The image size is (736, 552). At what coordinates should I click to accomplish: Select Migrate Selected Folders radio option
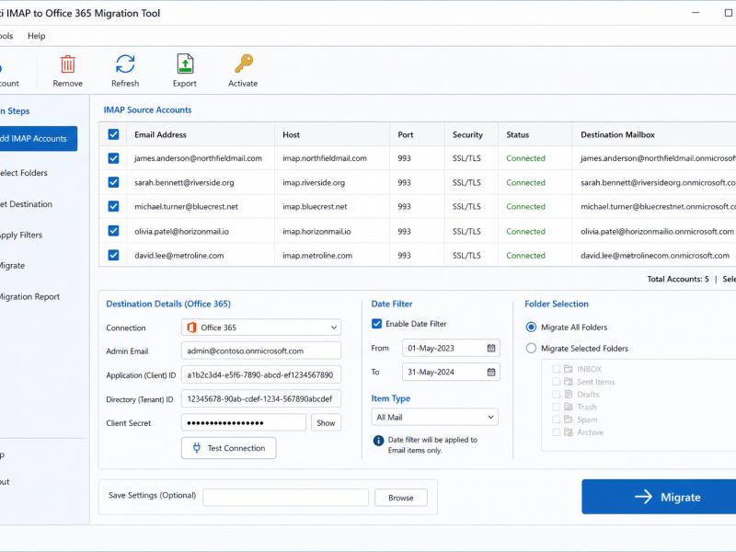531,349
